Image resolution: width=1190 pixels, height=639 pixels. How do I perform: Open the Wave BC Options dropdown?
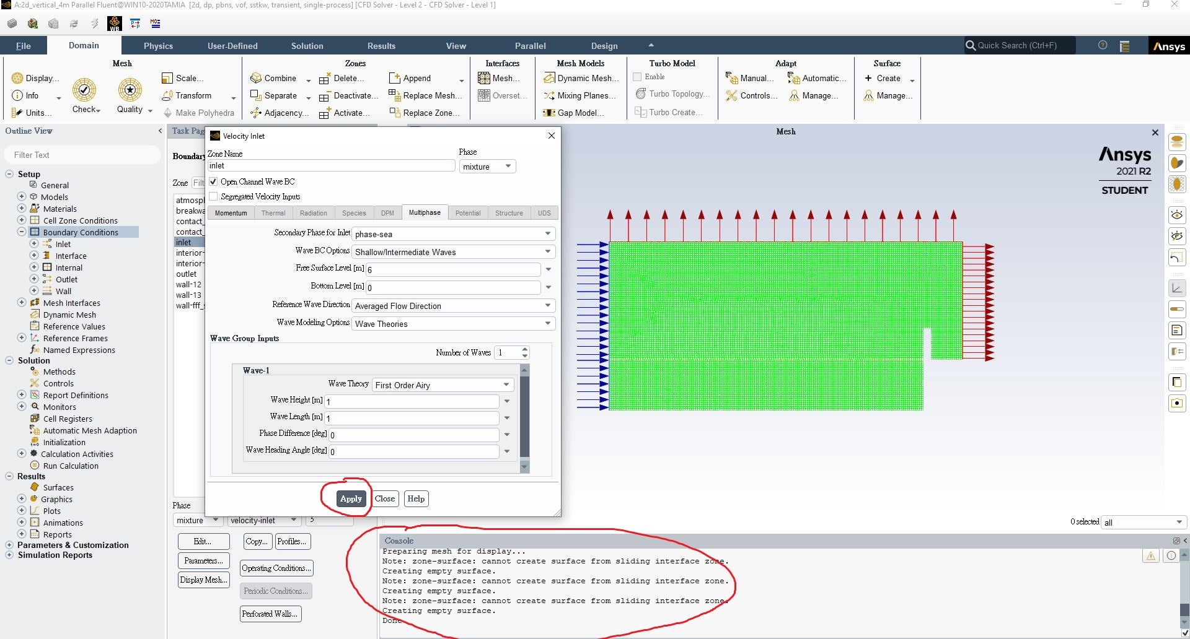453,252
